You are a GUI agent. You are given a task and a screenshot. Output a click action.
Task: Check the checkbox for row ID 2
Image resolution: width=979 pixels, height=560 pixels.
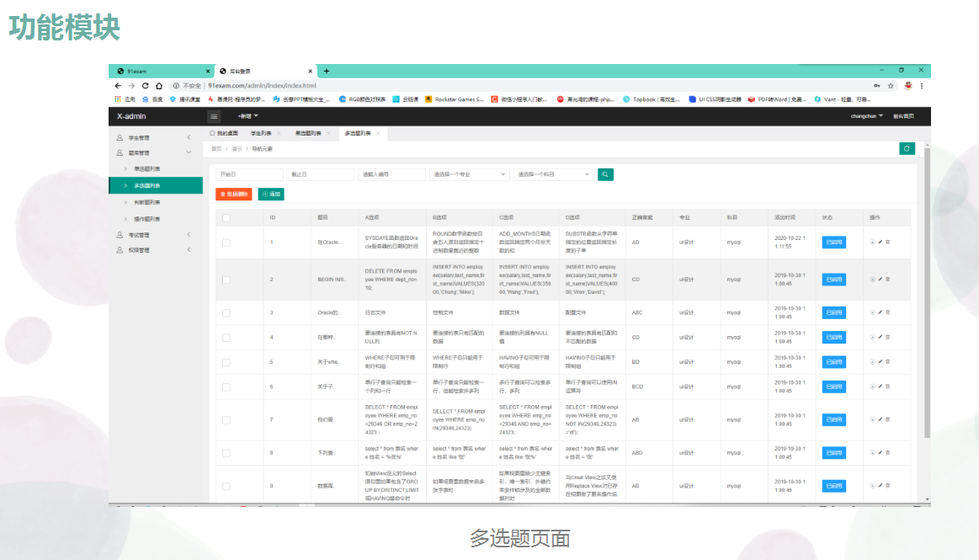(226, 280)
